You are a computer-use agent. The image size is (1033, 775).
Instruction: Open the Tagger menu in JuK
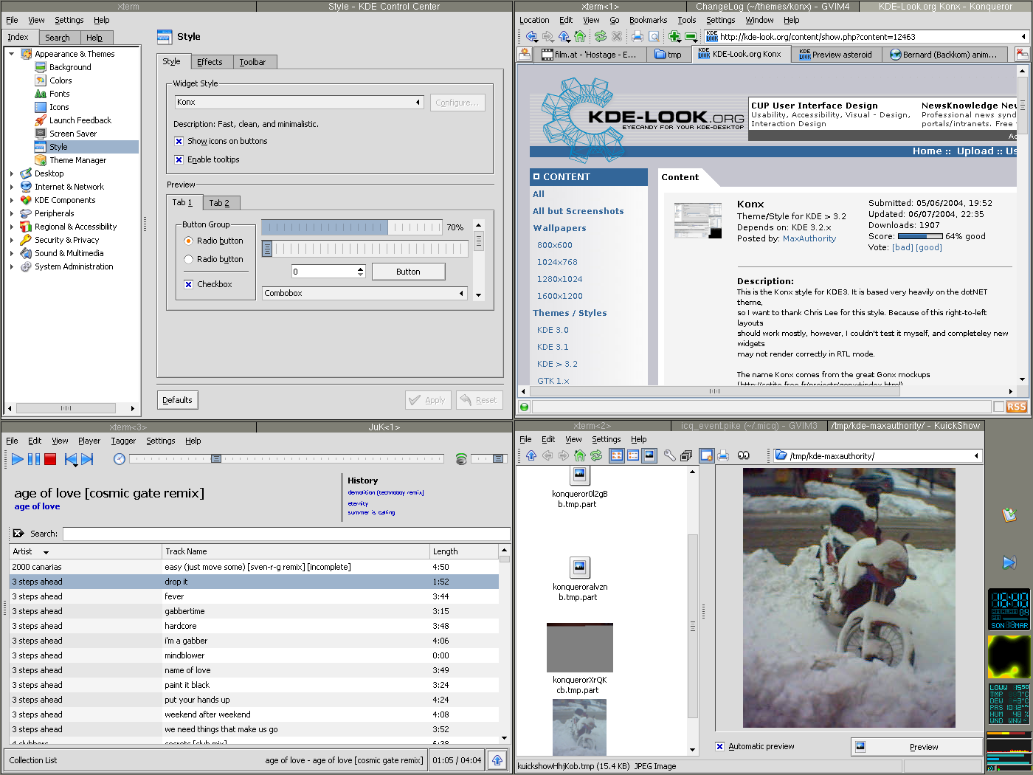pyautogui.click(x=123, y=441)
